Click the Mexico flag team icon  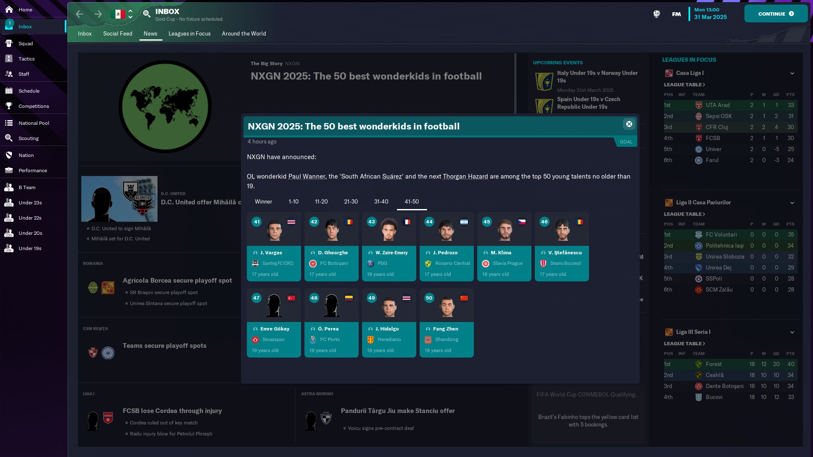click(118, 14)
